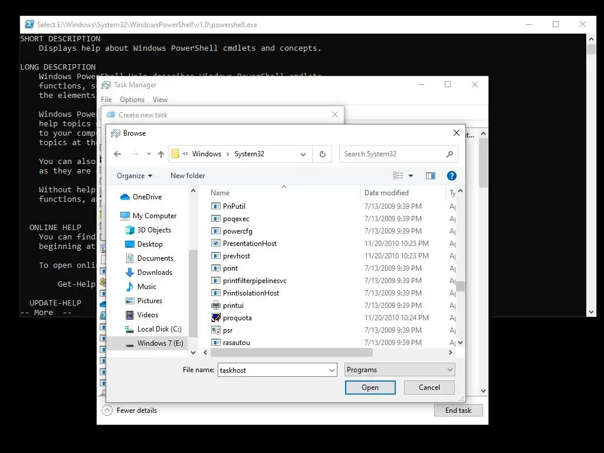Click System32 in the breadcrumb path
604x453 pixels.
(250, 154)
